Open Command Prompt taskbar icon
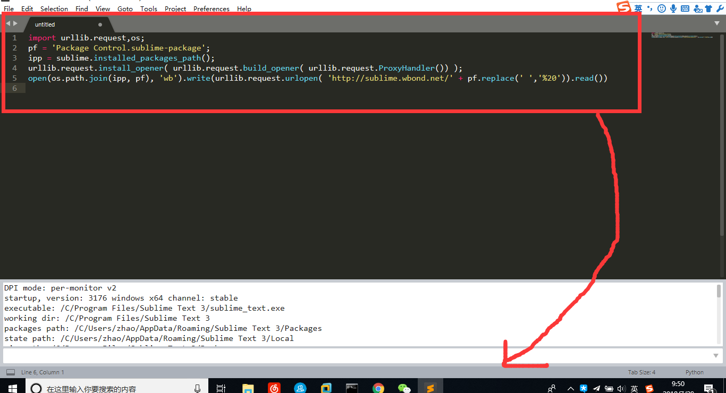The image size is (726, 393). pos(352,388)
